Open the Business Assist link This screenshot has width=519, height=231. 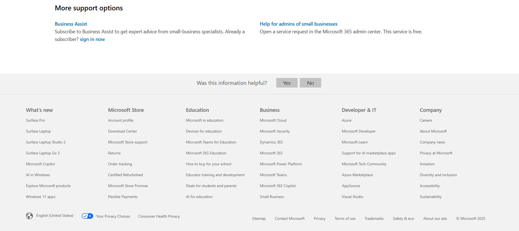(71, 24)
